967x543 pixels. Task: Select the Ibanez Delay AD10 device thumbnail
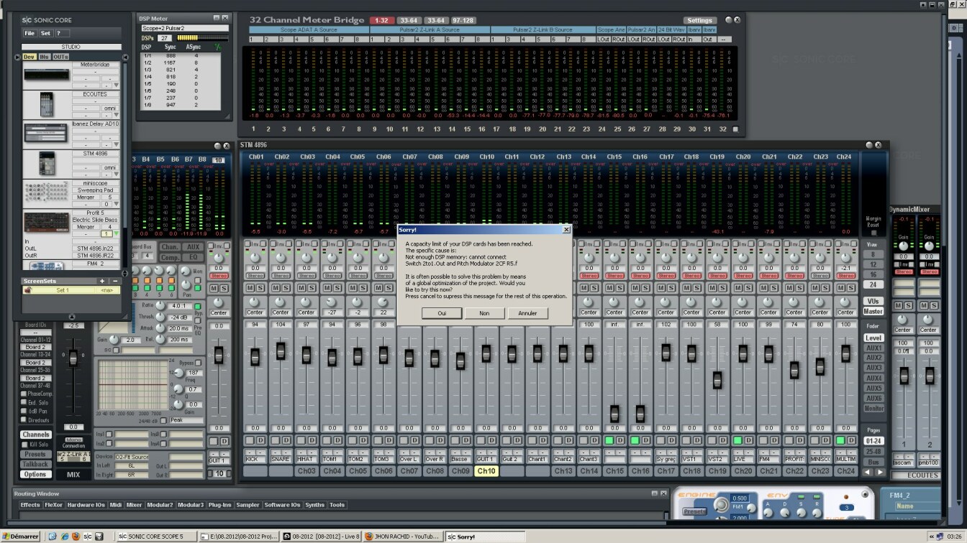pos(46,133)
